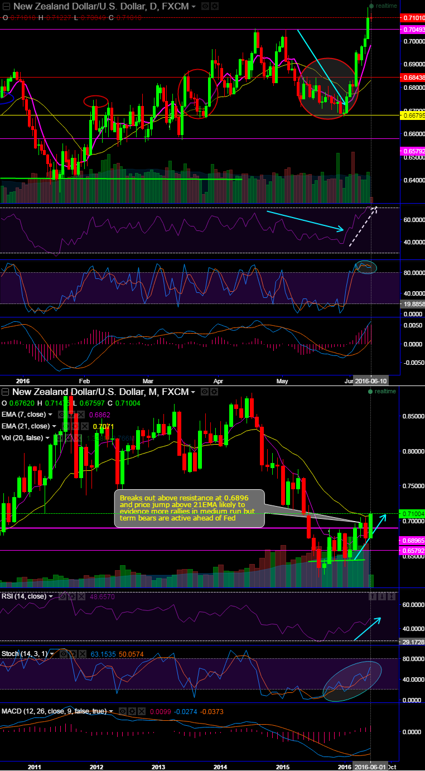This screenshot has height=771, width=425.
Task: Click the 'Stoch (14, 3, 1)' label
Action: 25,653
